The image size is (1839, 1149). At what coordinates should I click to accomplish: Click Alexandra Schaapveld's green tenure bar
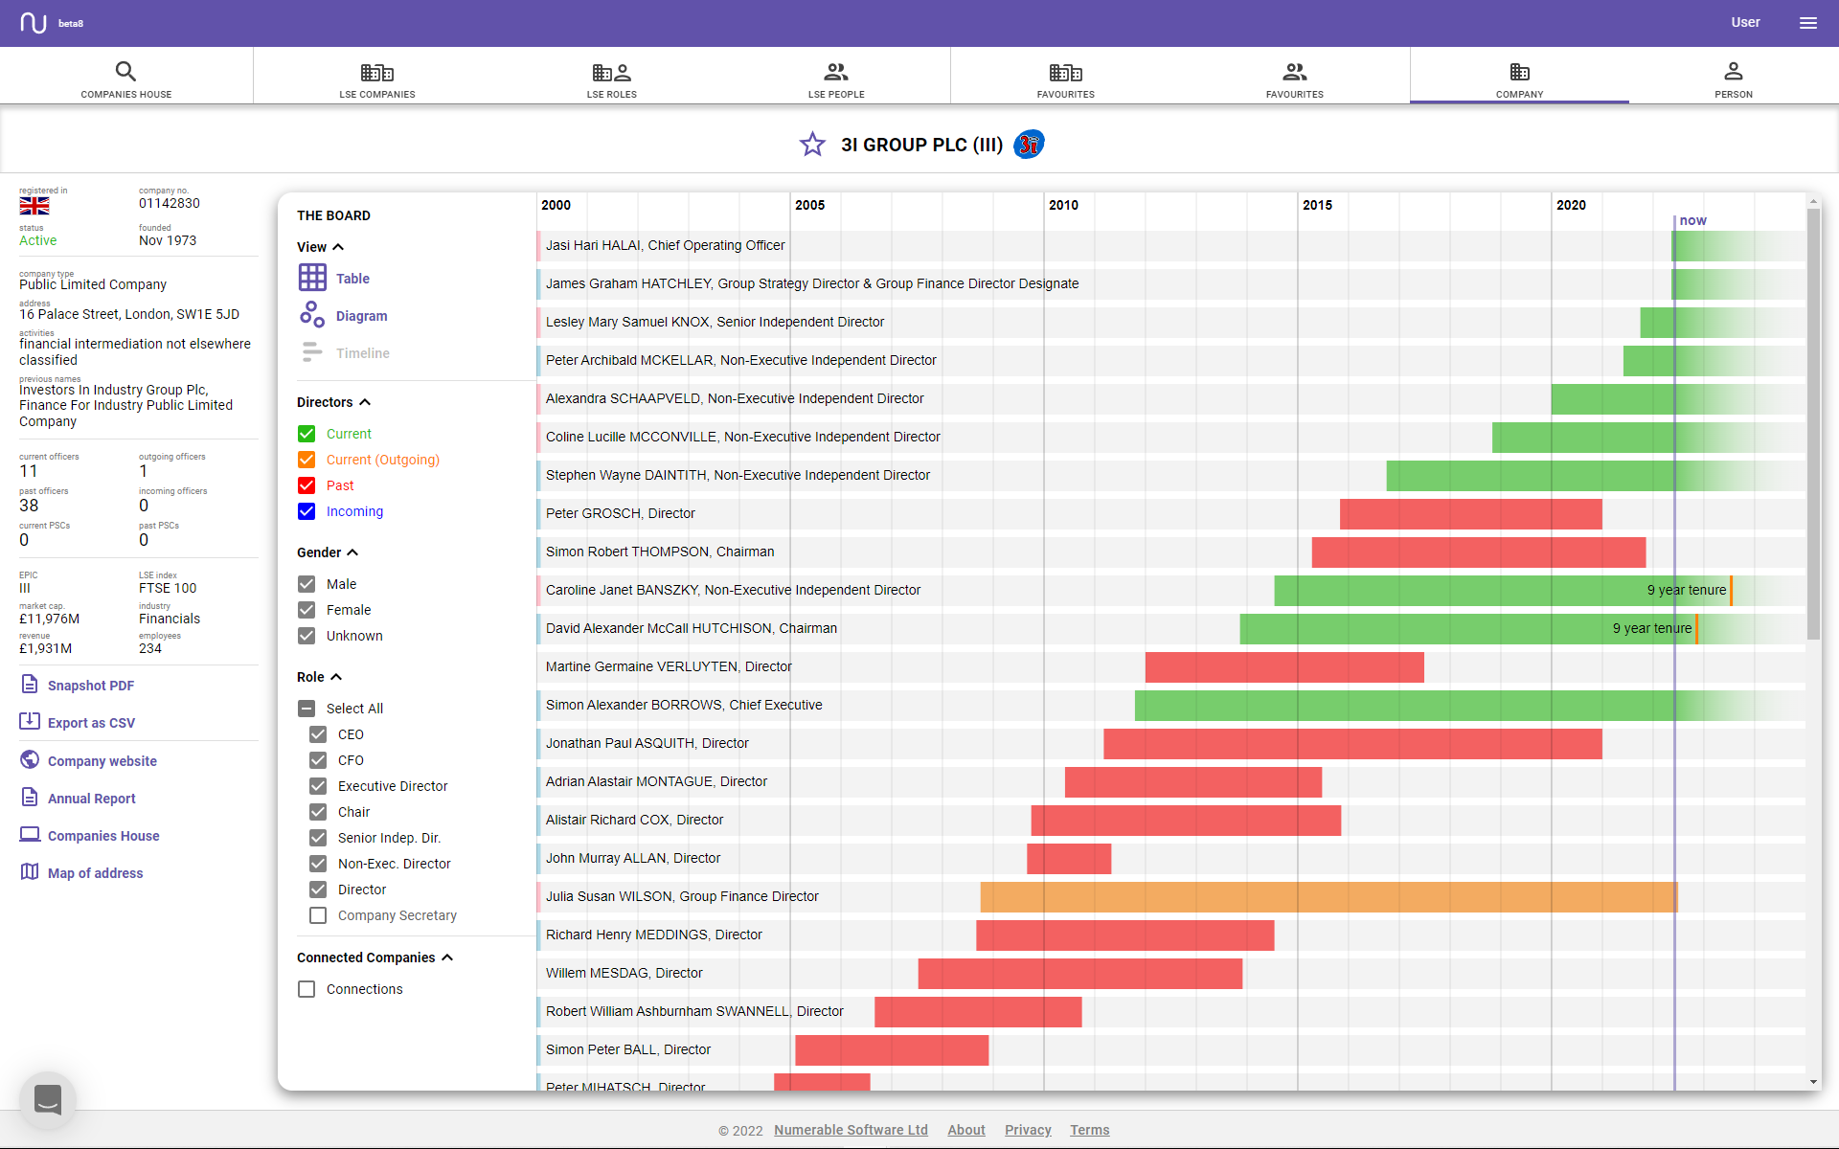pos(1677,399)
